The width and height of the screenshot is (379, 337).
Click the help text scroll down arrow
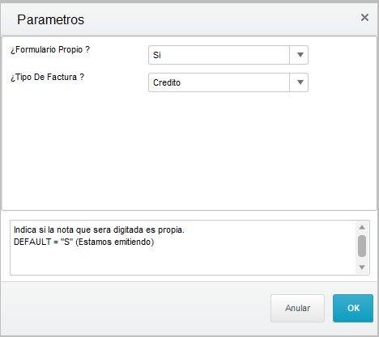[x=362, y=267]
